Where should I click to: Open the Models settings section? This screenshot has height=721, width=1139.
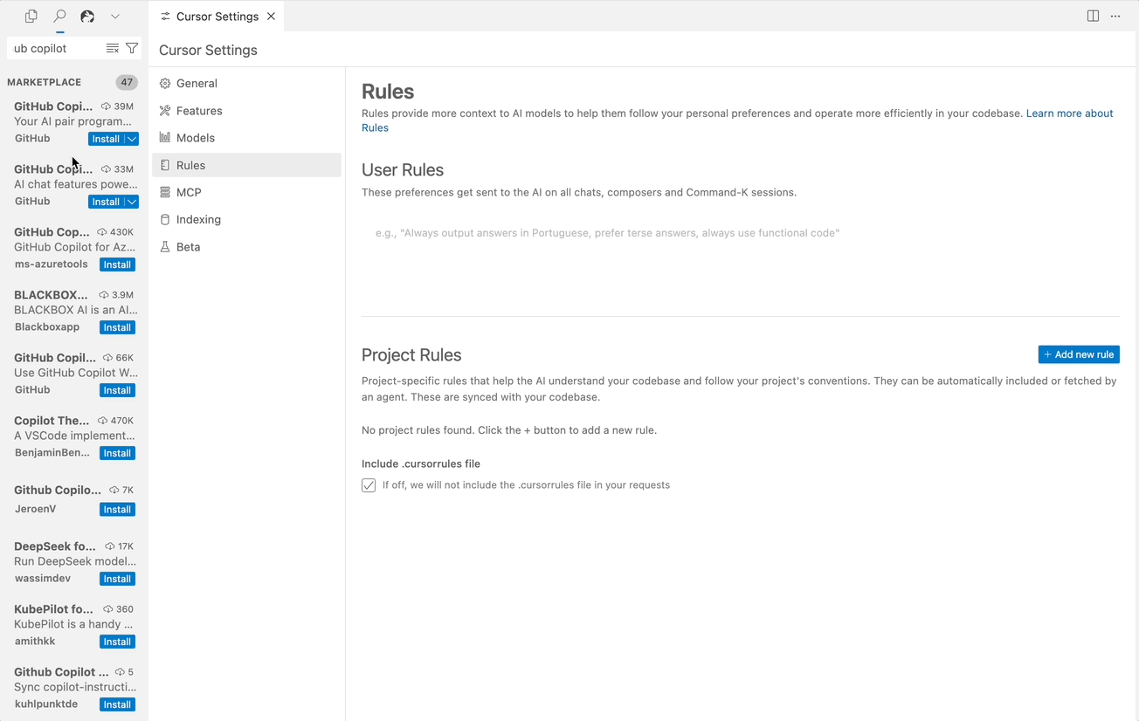[x=246, y=138]
